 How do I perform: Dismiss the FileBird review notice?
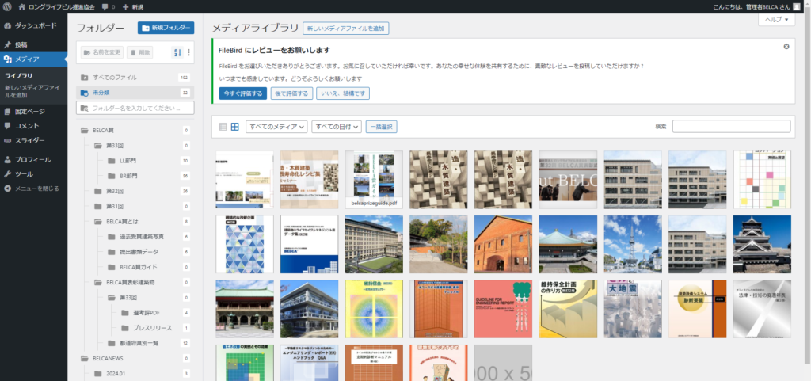tap(786, 47)
